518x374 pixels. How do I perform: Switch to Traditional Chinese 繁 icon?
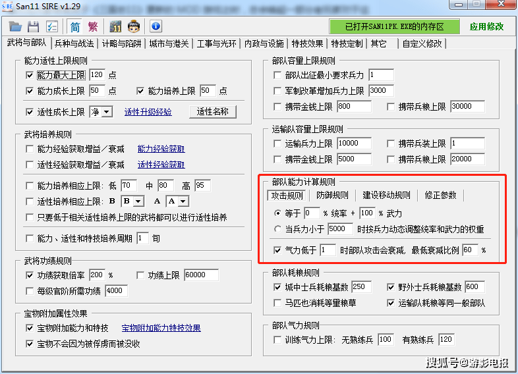click(93, 26)
